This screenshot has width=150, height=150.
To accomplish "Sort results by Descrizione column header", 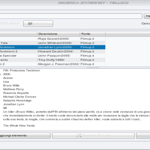I will pyautogui.click(x=58, y=34).
